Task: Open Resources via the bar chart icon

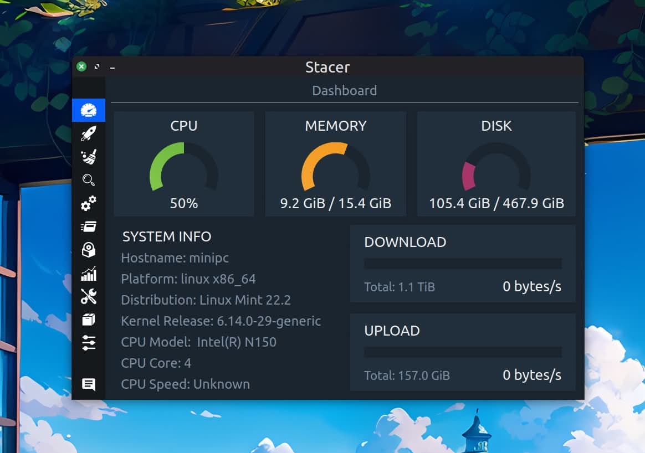Action: (x=89, y=274)
